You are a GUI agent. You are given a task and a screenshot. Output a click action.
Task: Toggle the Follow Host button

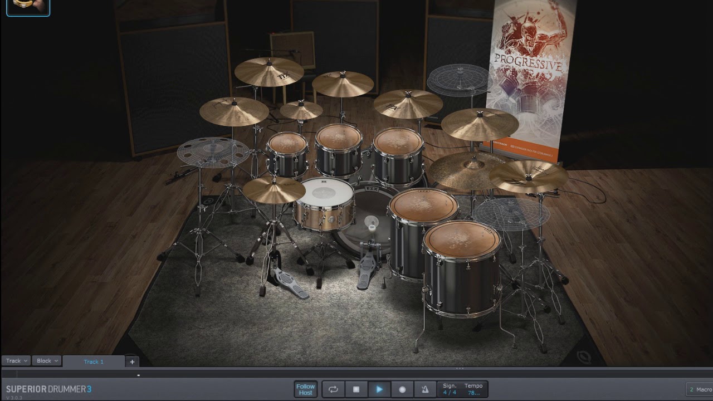pos(305,389)
